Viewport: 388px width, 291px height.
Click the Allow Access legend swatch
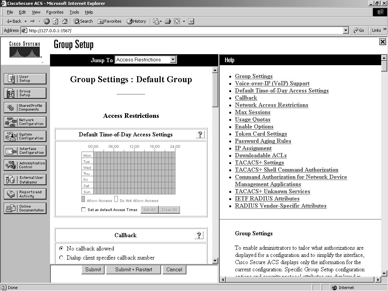pyautogui.click(x=83, y=199)
